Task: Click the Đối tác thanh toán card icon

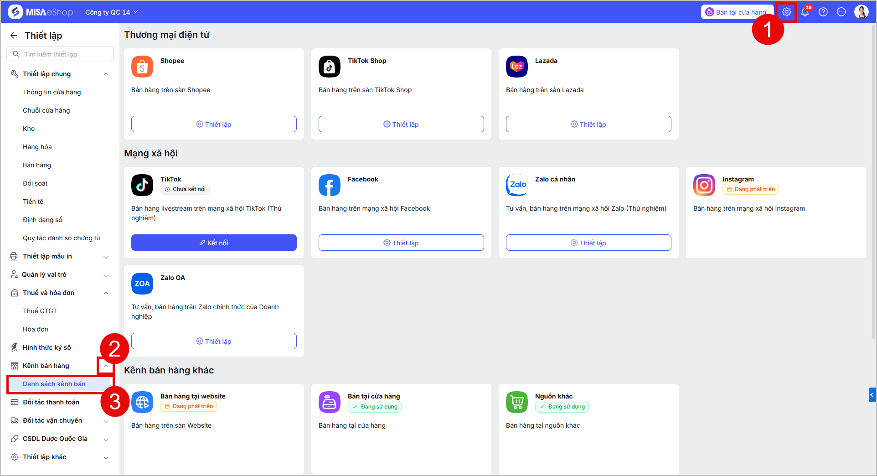Action: tap(15, 402)
